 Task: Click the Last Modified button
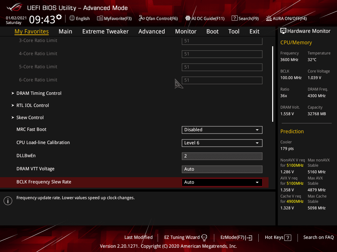pyautogui.click(x=139, y=238)
